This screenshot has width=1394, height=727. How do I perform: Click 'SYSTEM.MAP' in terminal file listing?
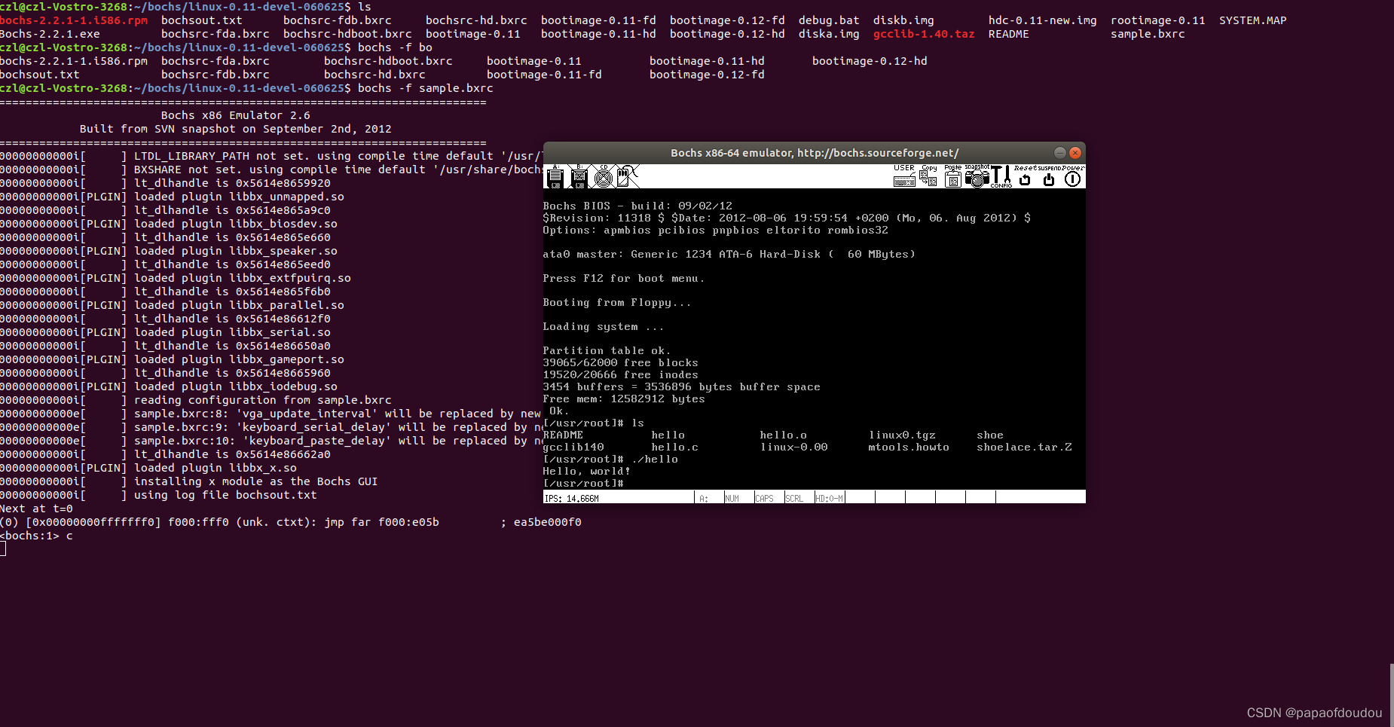[1252, 20]
